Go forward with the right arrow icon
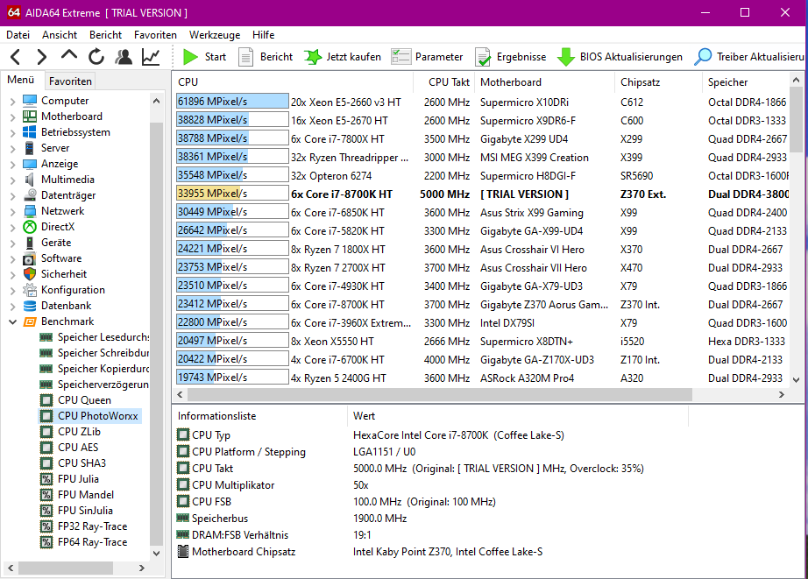This screenshot has width=808, height=579. 42,56
